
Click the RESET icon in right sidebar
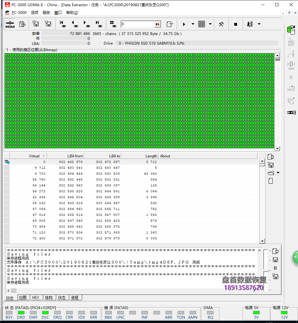click(291, 42)
